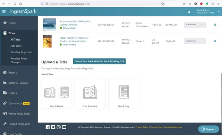Open Pending Approval submenu item
The height and width of the screenshot is (135, 222).
click(21, 52)
